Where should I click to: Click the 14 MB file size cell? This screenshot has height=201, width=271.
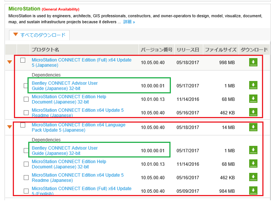click(228, 127)
